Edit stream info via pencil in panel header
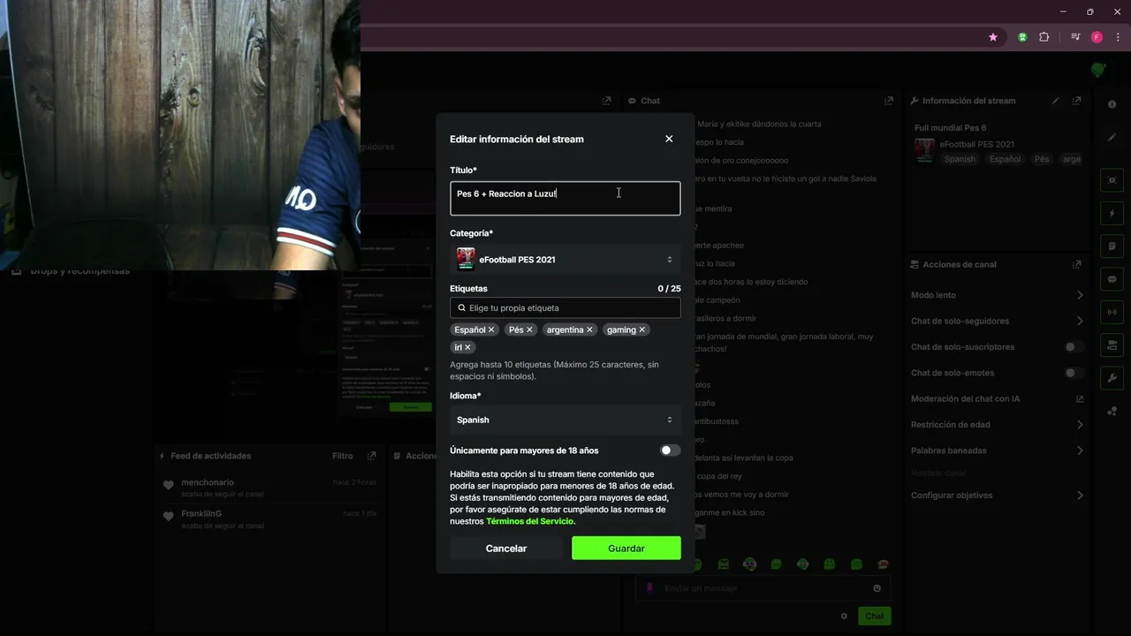 tap(1055, 101)
